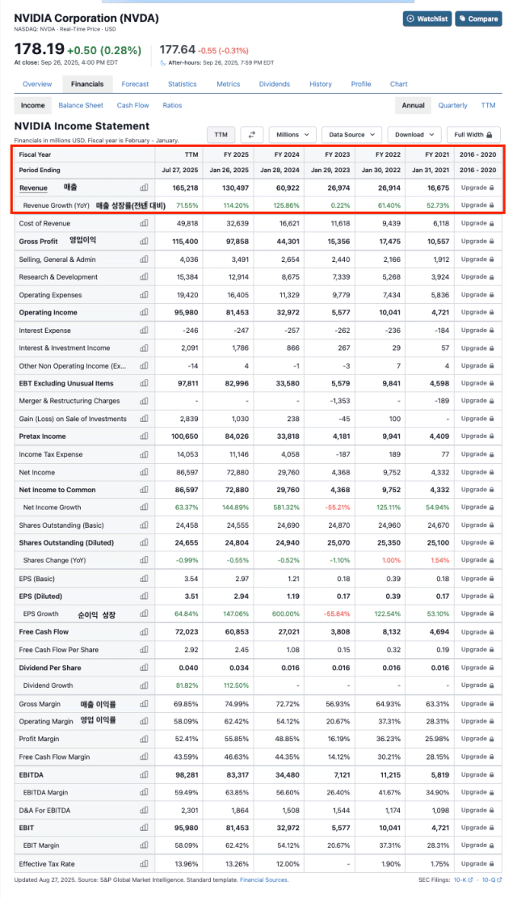Click the underlined Revenue row label
This screenshot has width=517, height=898.
(33, 188)
